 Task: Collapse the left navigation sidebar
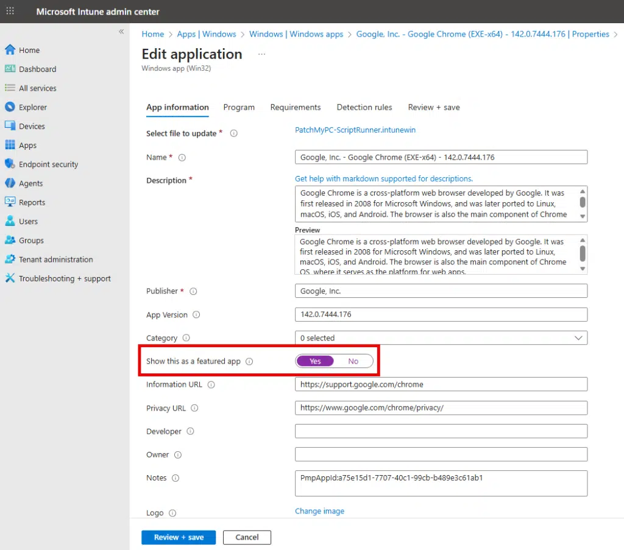pyautogui.click(x=121, y=32)
